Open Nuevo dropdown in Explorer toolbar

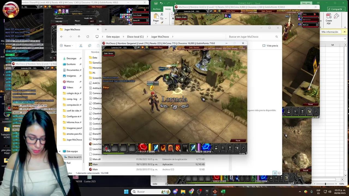[67, 46]
